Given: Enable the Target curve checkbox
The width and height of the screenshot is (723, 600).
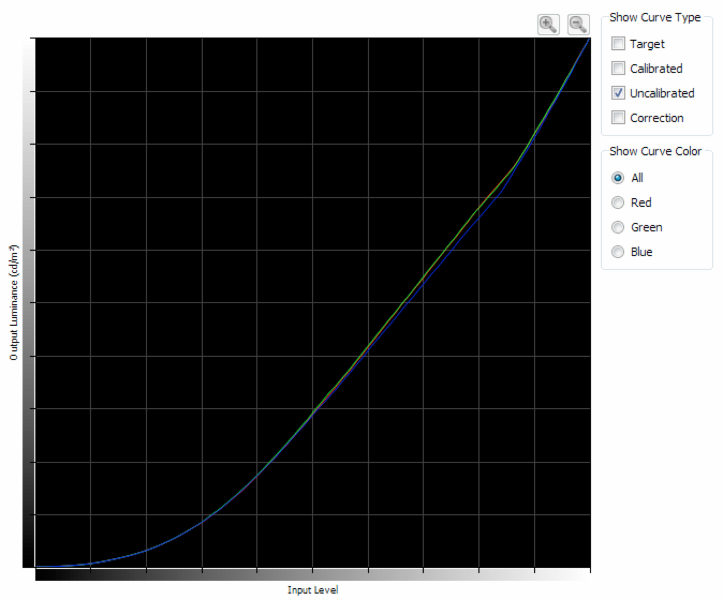Looking at the screenshot, I should coord(618,44).
